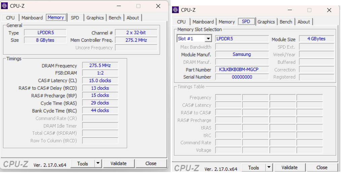Select the Graphics tab in the left window
This screenshot has height=173, width=341.
tap(95, 18)
